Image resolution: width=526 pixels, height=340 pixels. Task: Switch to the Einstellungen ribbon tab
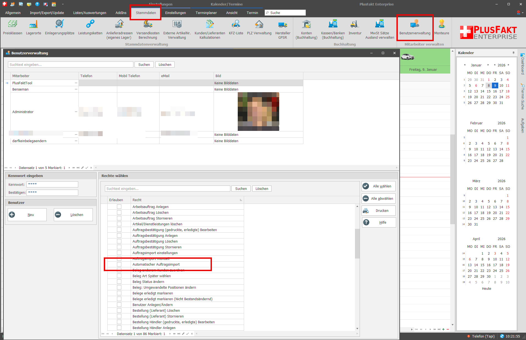(175, 13)
